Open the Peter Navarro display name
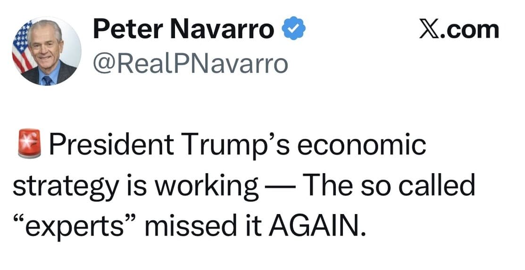This screenshot has height=270, width=525. tap(183, 31)
